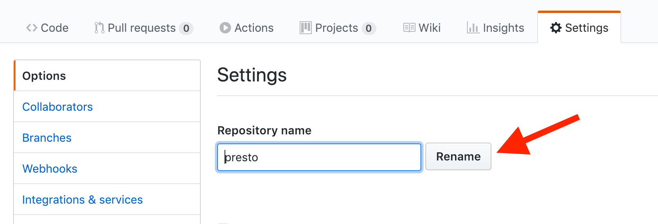Switch to the Actions tab label
This screenshot has width=658, height=224.
click(254, 28)
